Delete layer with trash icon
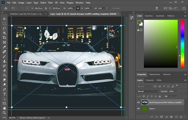Screen dimensions: 188x120 click(181, 117)
